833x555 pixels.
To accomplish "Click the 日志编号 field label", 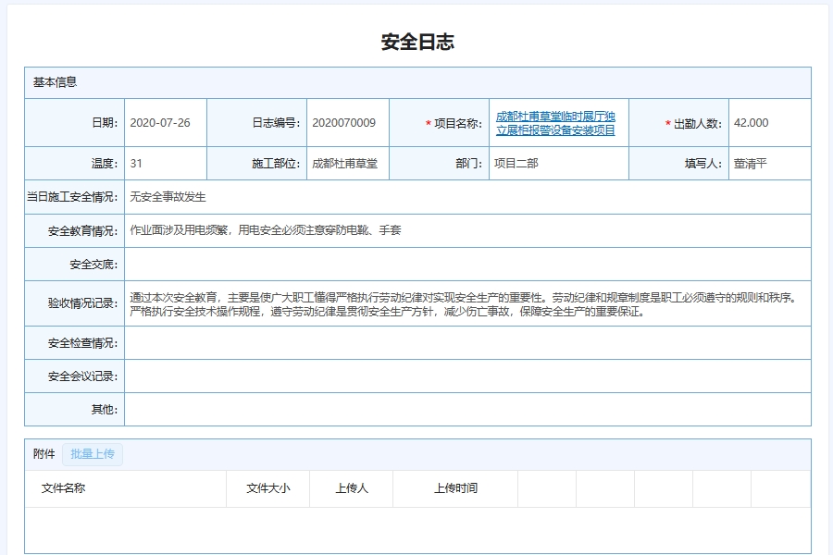I will [x=276, y=123].
